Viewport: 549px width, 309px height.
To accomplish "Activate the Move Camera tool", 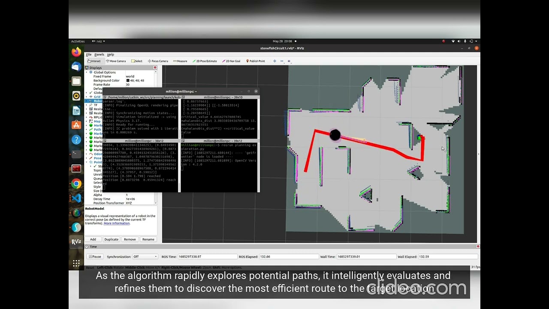I will tap(116, 61).
